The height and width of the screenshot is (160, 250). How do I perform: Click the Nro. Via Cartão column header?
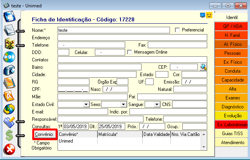pos(185,134)
